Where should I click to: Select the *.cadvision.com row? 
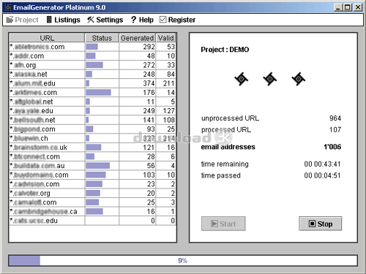click(92, 184)
